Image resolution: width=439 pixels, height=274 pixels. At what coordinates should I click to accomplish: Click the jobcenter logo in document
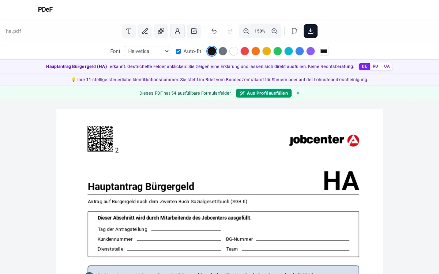click(x=324, y=140)
